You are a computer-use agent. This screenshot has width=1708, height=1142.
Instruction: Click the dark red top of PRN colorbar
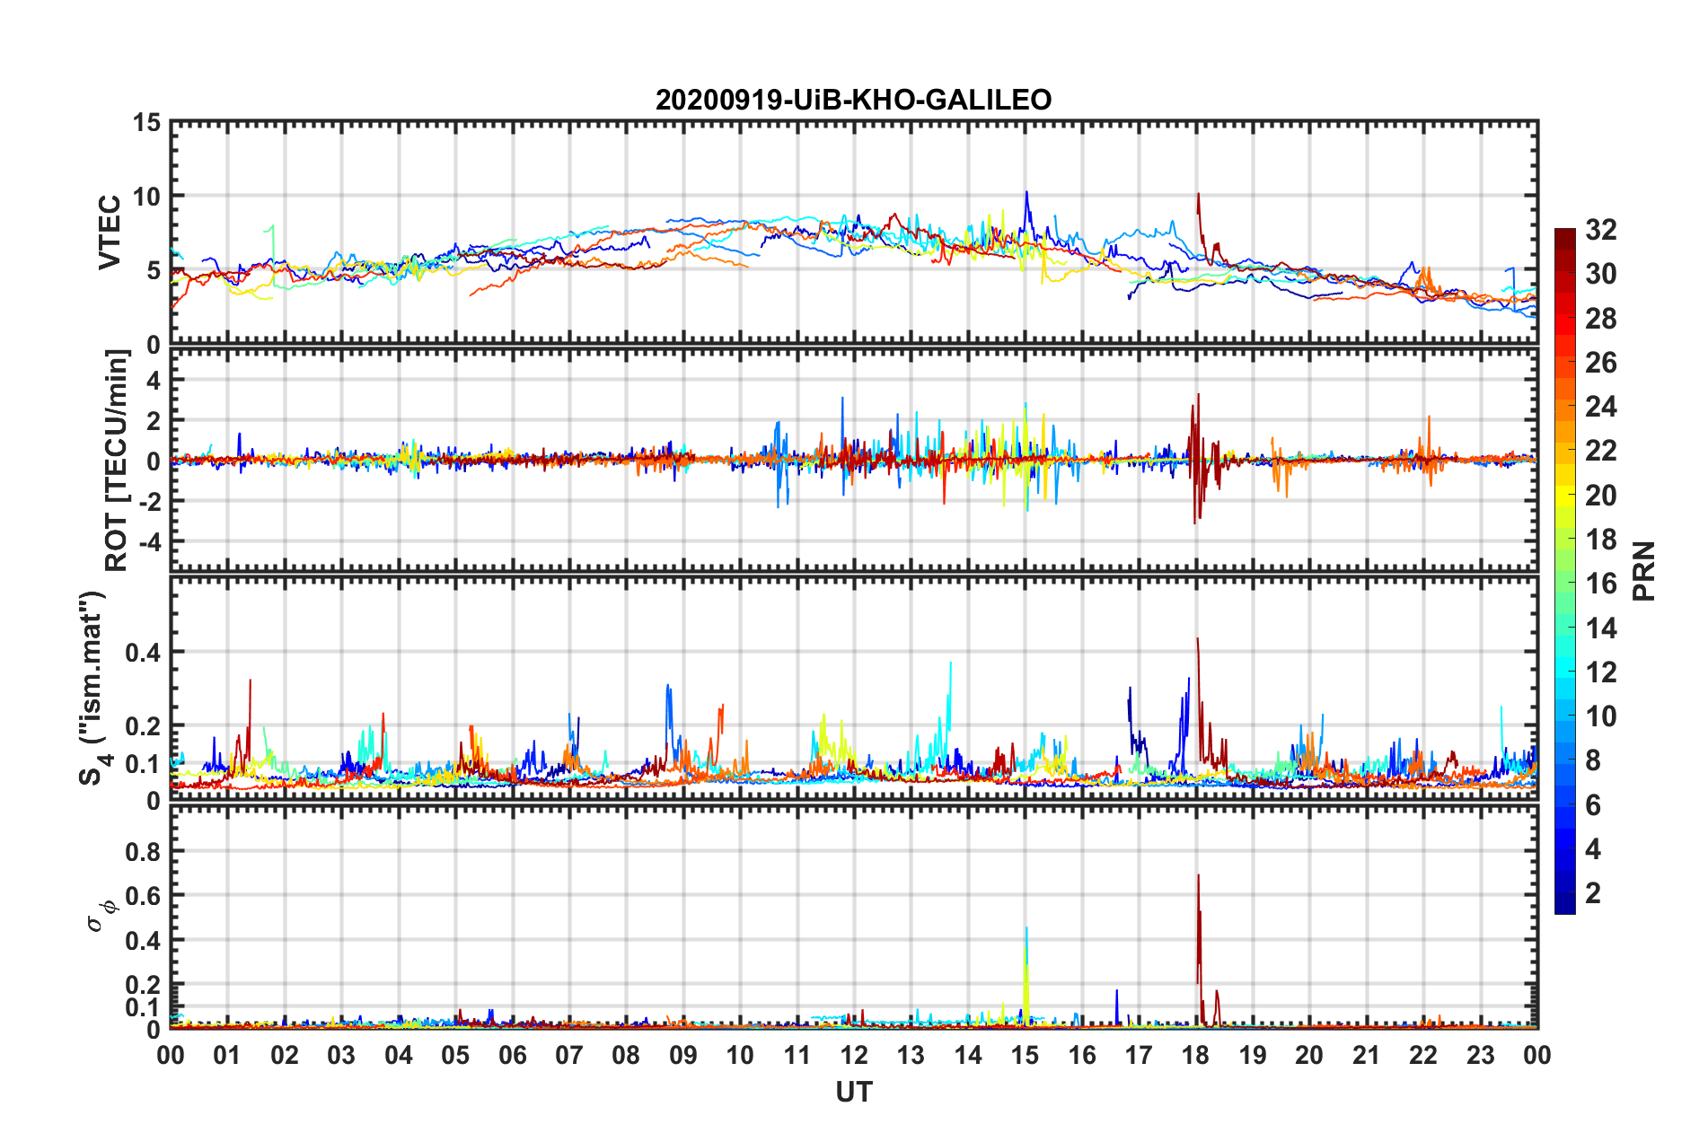[1565, 239]
